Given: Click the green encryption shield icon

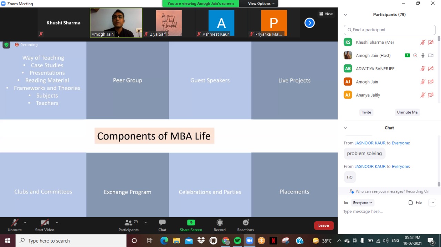Looking at the screenshot, I should [x=6, y=45].
